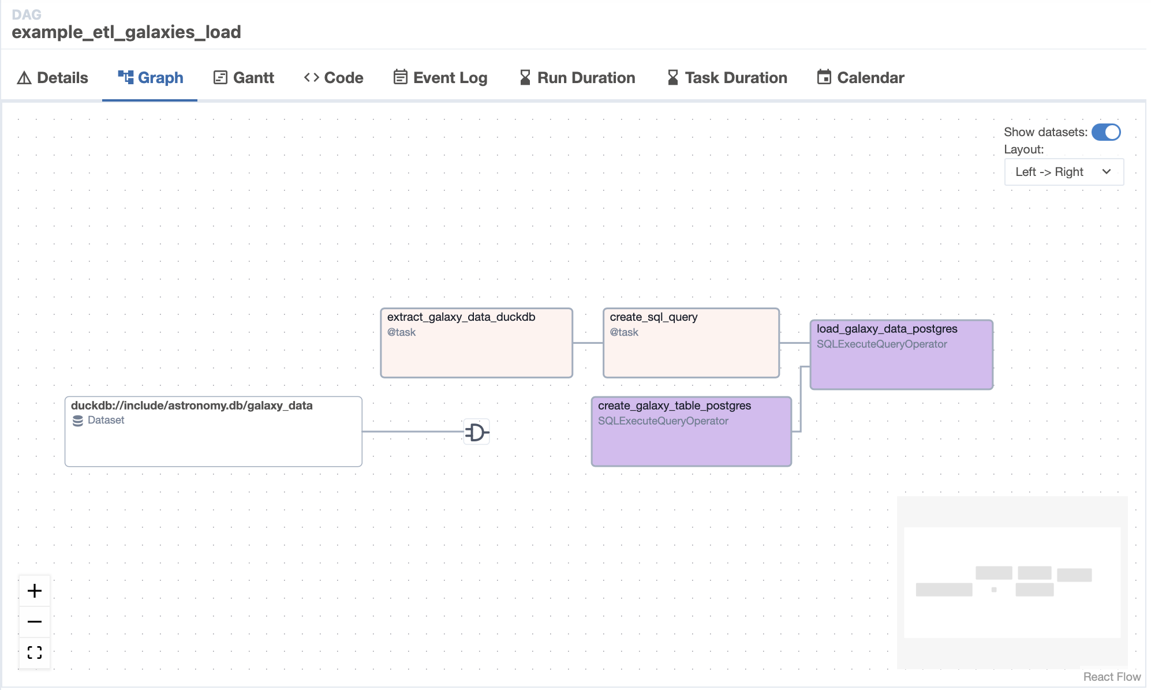Click the zoom out minus control
Screen dimensions: 1151x690
pyautogui.click(x=34, y=622)
